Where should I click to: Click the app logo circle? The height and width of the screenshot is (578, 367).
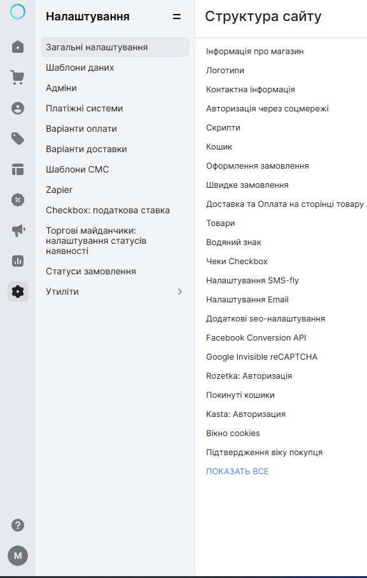click(x=18, y=11)
